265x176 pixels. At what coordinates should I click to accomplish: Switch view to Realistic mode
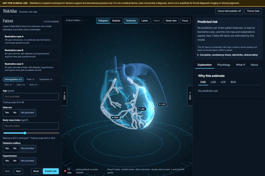(116, 21)
